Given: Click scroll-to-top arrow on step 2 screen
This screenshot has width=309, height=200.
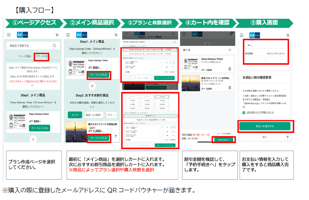Looking at the screenshot, I should (116, 136).
